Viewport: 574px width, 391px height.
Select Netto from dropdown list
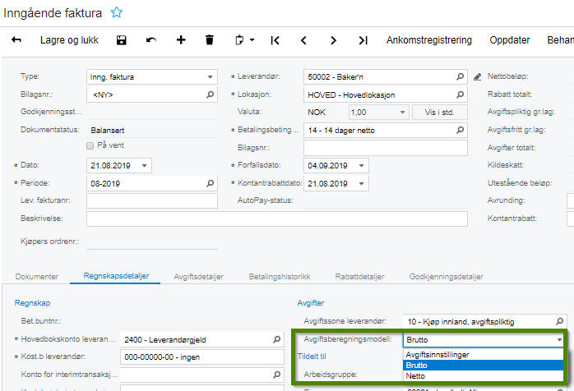415,376
